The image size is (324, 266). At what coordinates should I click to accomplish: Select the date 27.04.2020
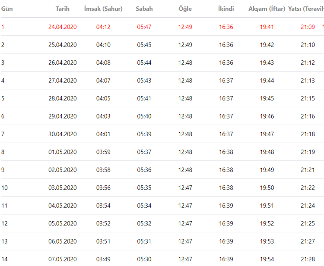pos(63,81)
